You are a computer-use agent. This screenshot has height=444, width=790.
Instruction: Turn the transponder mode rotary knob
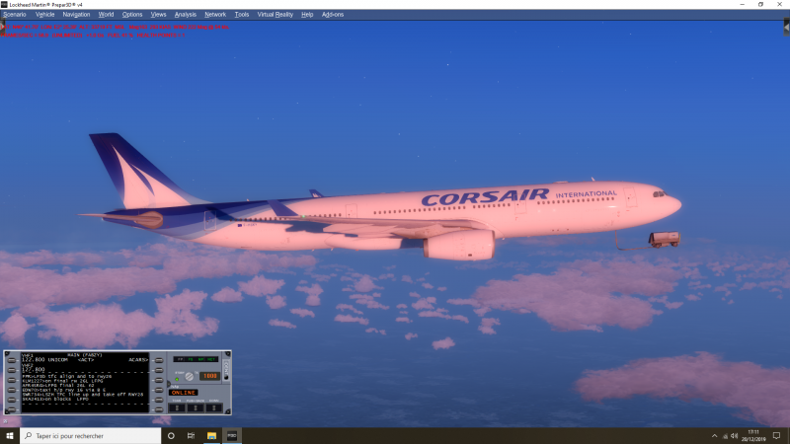190,377
